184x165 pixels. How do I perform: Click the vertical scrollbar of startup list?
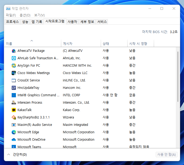click(178, 77)
